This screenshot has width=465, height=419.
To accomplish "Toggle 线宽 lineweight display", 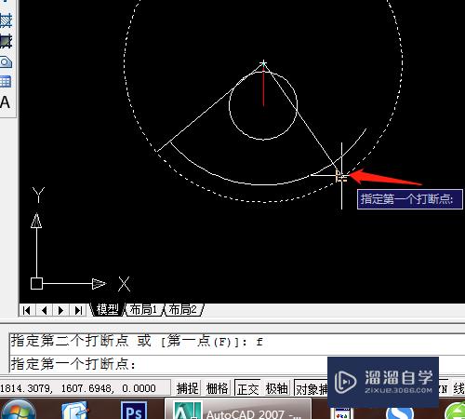I will coord(458,388).
